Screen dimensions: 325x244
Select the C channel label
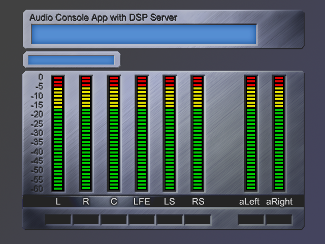[114, 201]
